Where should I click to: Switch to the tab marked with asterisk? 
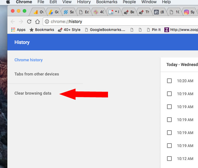(114, 12)
